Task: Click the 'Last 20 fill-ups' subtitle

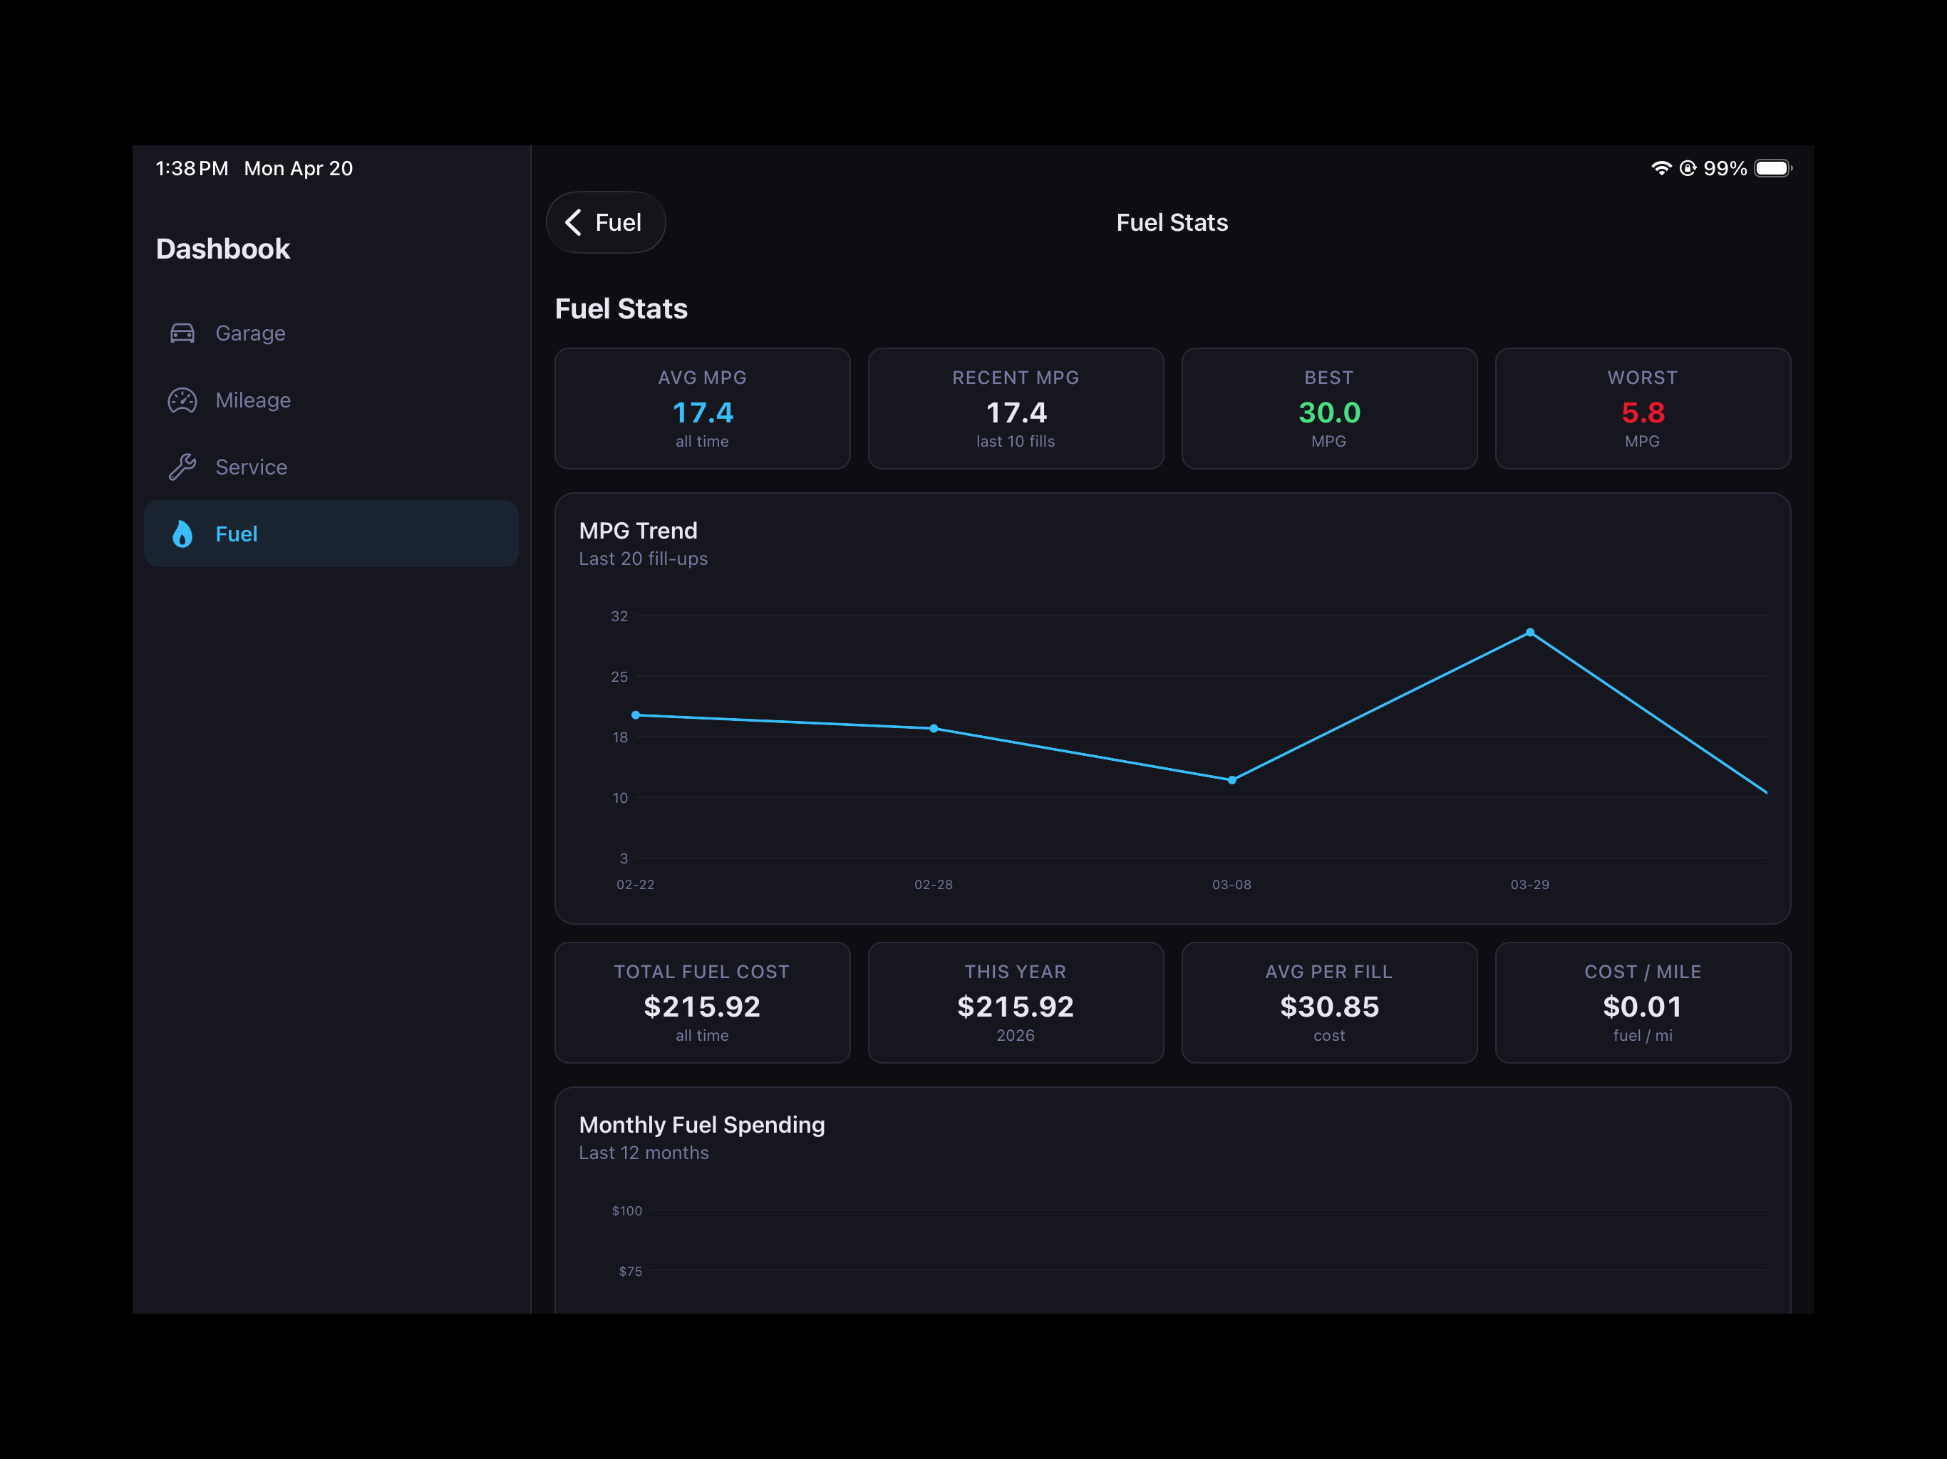Action: (644, 559)
